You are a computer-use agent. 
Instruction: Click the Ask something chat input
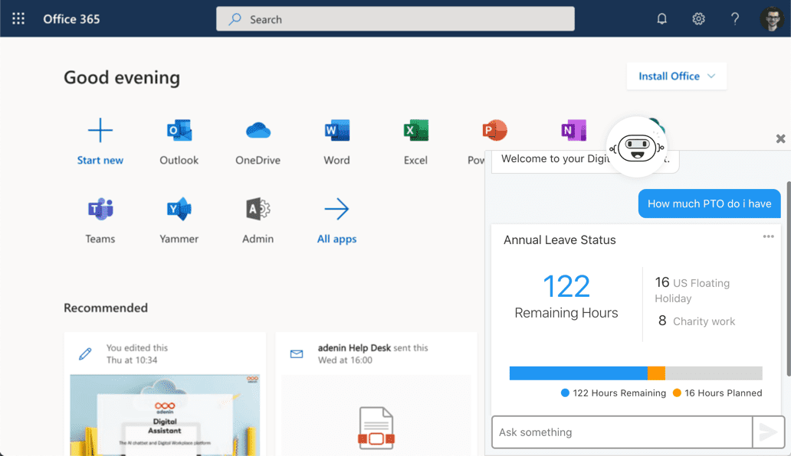point(622,432)
